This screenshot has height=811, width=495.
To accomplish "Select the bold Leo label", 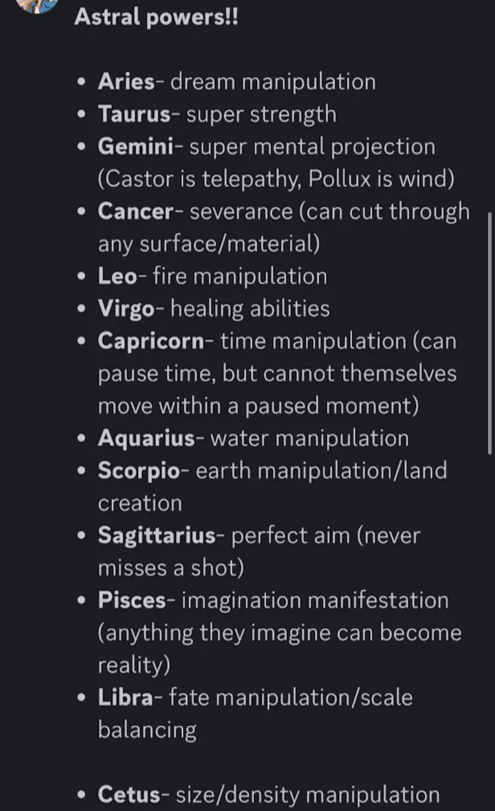I will (x=117, y=276).
